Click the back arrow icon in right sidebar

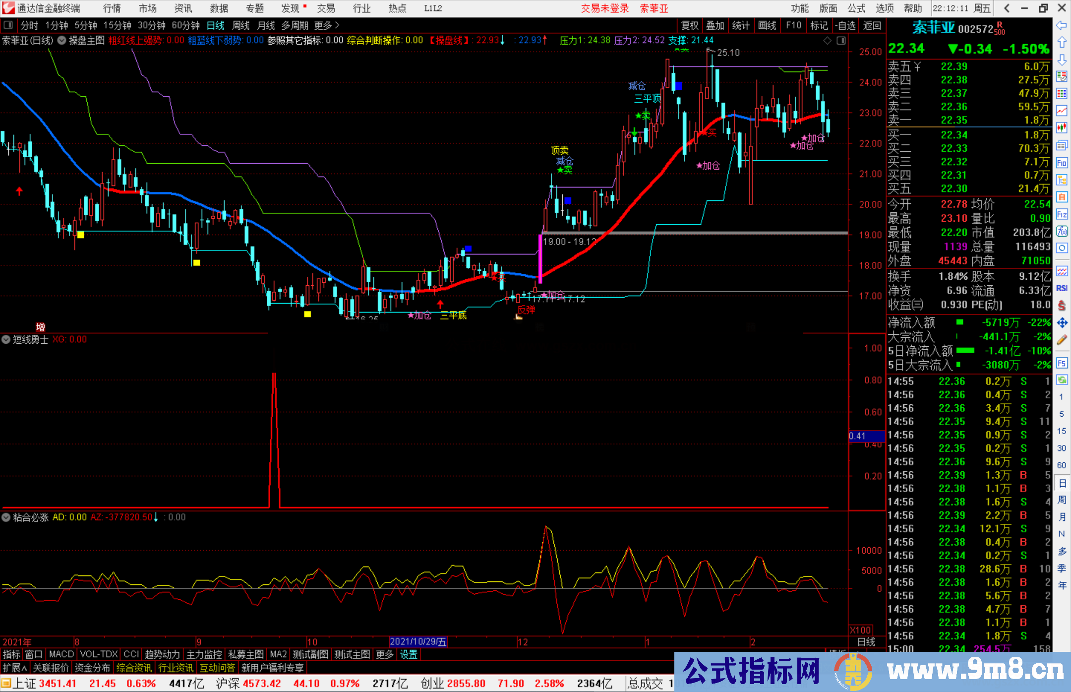click(1062, 25)
